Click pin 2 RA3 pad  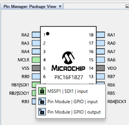[36, 43]
